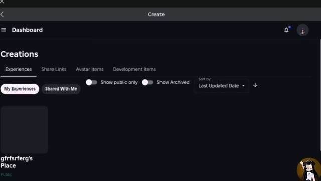
Task: Select the My Experiences filter
Action: tap(20, 89)
